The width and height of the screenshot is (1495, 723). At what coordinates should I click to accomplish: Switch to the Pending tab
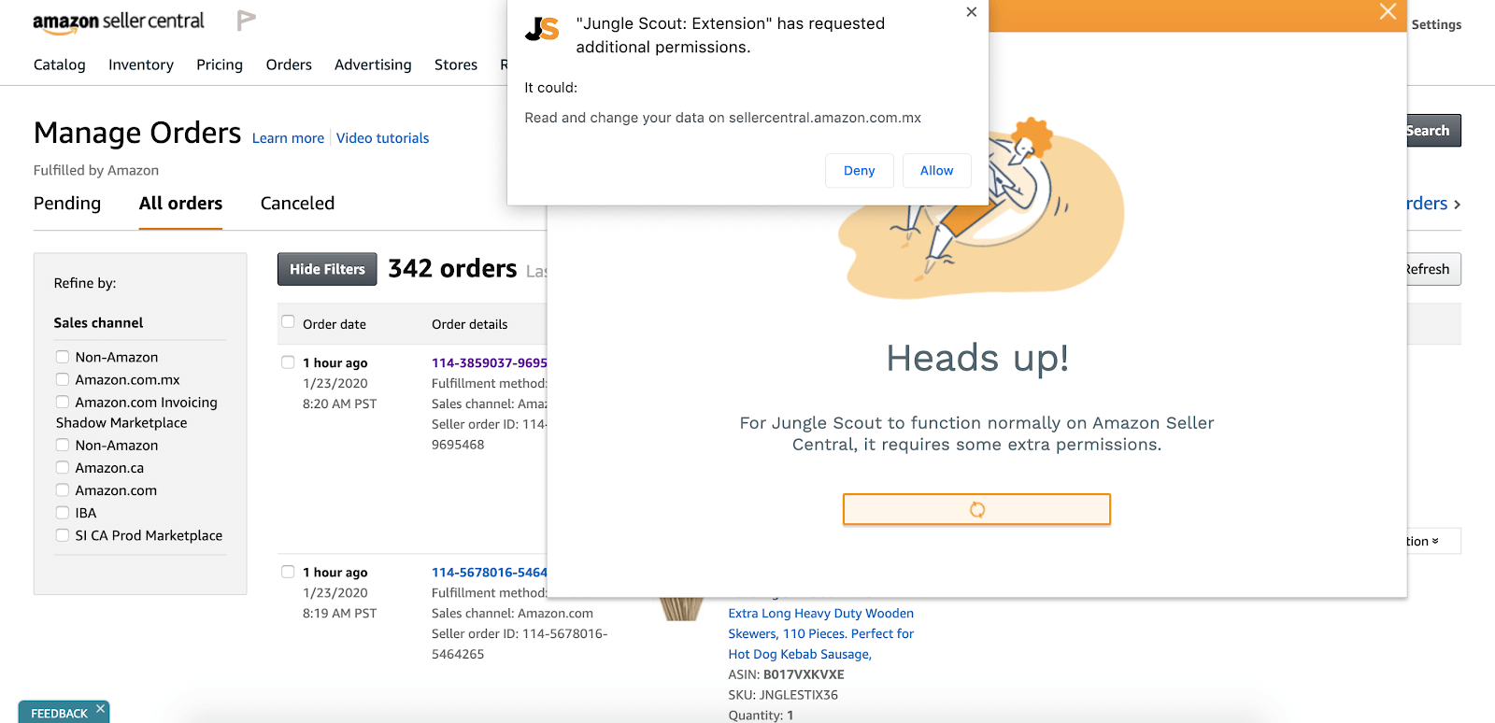[x=67, y=204]
